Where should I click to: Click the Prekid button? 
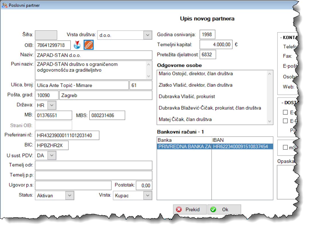tap(190, 210)
